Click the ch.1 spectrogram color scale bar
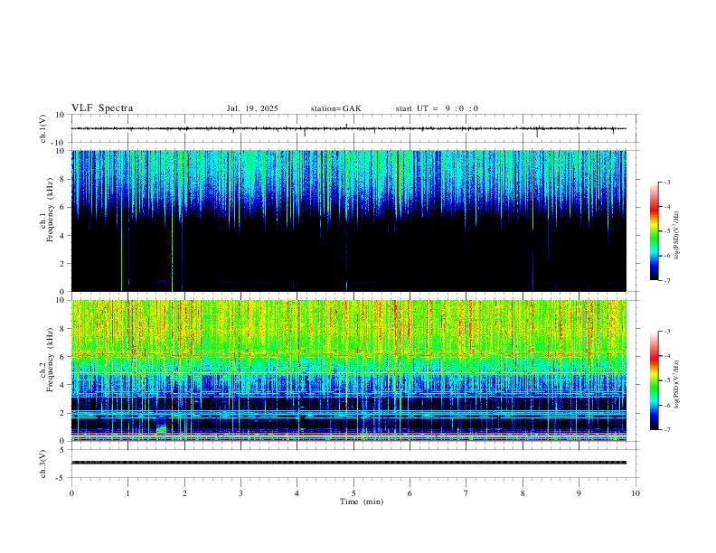The height and width of the screenshot is (553, 716). coord(654,231)
